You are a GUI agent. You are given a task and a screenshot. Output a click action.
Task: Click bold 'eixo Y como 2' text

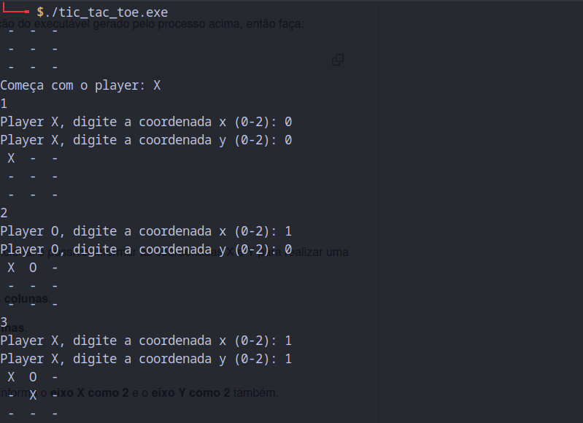coord(190,392)
